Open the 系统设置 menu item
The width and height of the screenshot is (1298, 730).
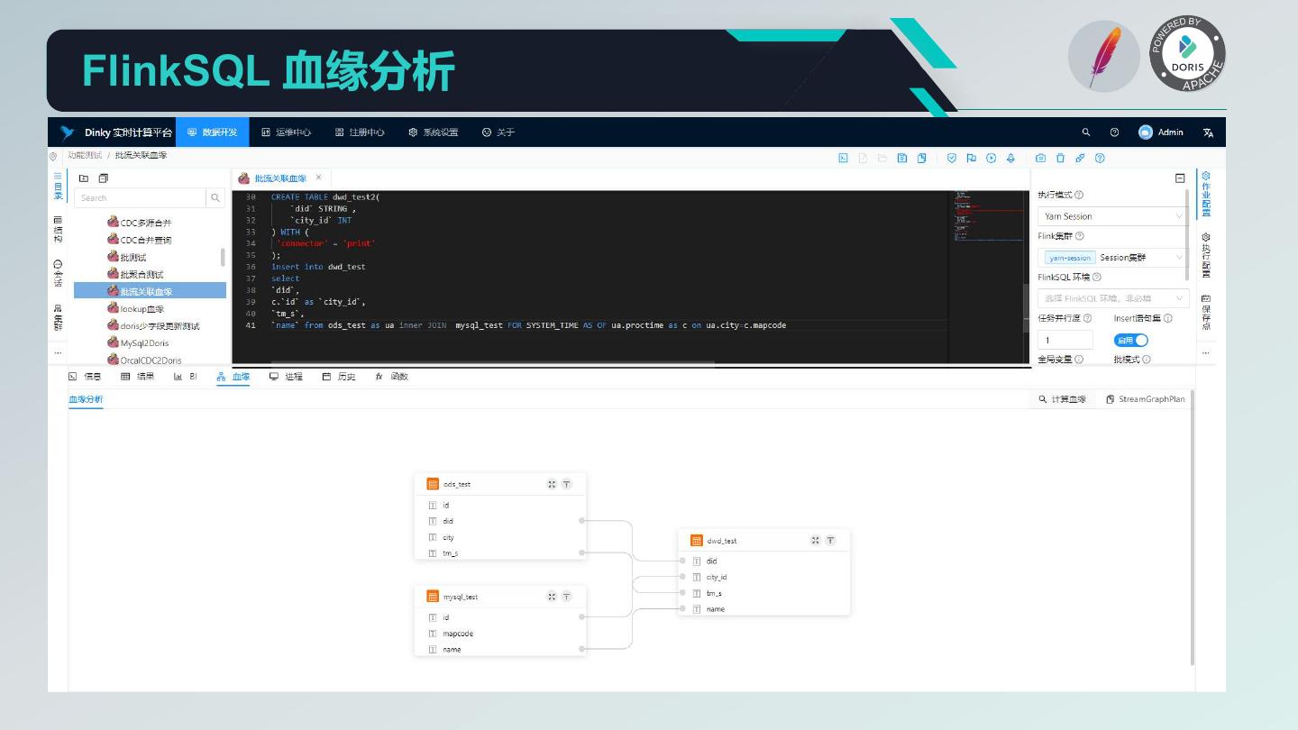pyautogui.click(x=434, y=132)
